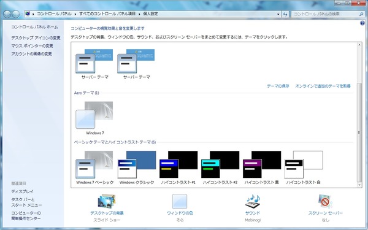Click the Forward navigation arrow button
Image resolution: width=368 pixels, height=230 pixels.
(16, 14)
